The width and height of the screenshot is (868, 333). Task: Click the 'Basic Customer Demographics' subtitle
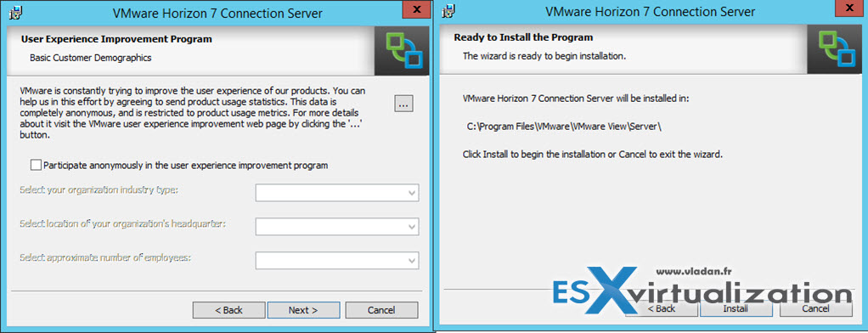click(90, 57)
